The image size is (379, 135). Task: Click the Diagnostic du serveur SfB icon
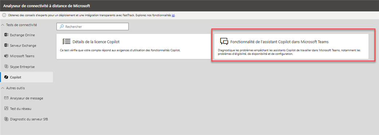[6, 119]
